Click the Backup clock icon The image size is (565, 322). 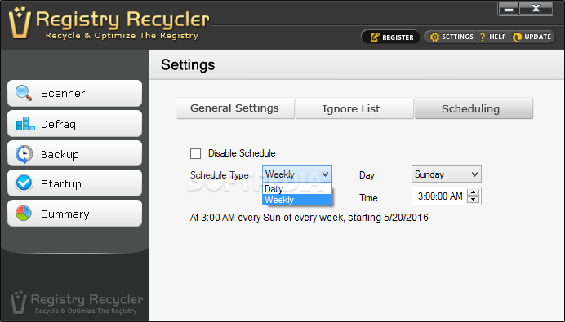[24, 154]
